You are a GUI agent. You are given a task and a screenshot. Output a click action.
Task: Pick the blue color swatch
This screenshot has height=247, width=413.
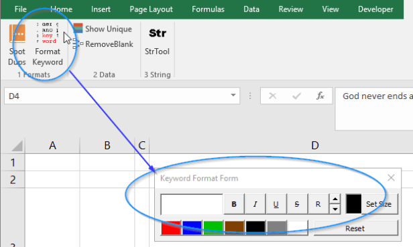(192, 228)
